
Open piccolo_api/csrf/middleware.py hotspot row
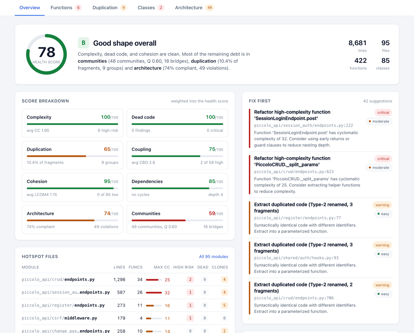click(x=125, y=318)
